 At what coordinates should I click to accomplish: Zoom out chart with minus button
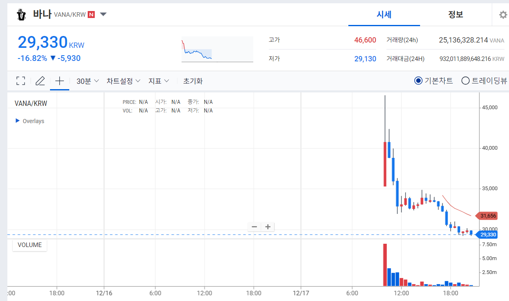[254, 227]
